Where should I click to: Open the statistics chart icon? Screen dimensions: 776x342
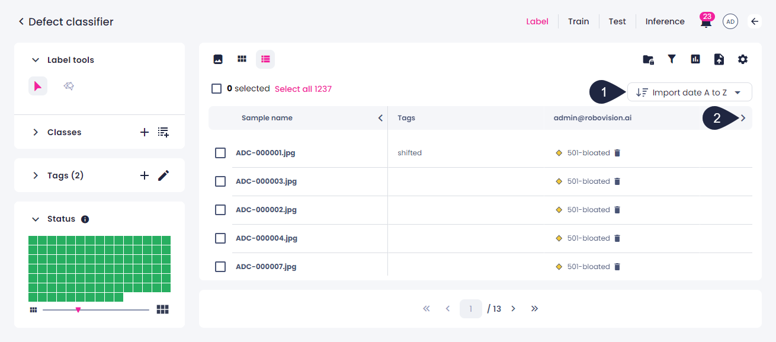coord(695,59)
